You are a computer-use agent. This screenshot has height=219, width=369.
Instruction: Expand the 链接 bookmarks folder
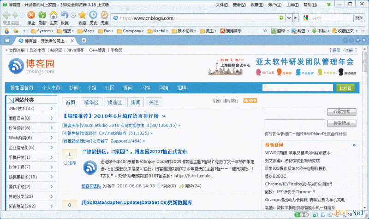pyautogui.click(x=65, y=31)
